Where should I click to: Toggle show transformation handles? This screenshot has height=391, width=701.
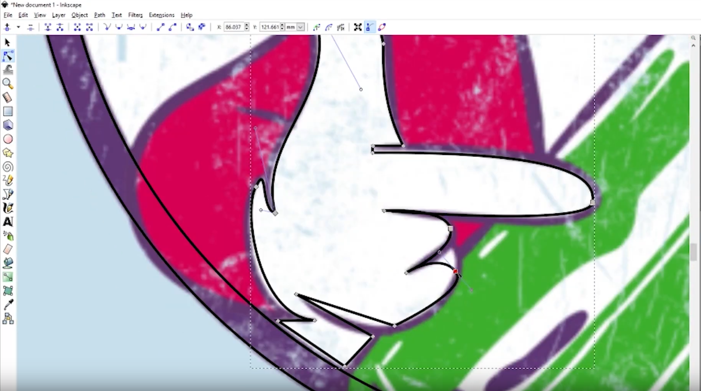[x=358, y=27]
